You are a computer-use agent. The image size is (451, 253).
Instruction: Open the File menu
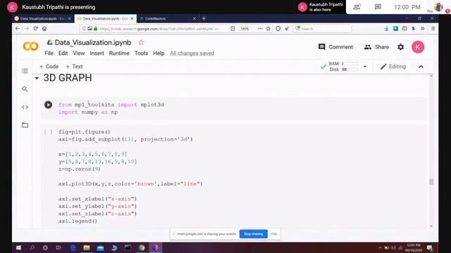pyautogui.click(x=49, y=53)
